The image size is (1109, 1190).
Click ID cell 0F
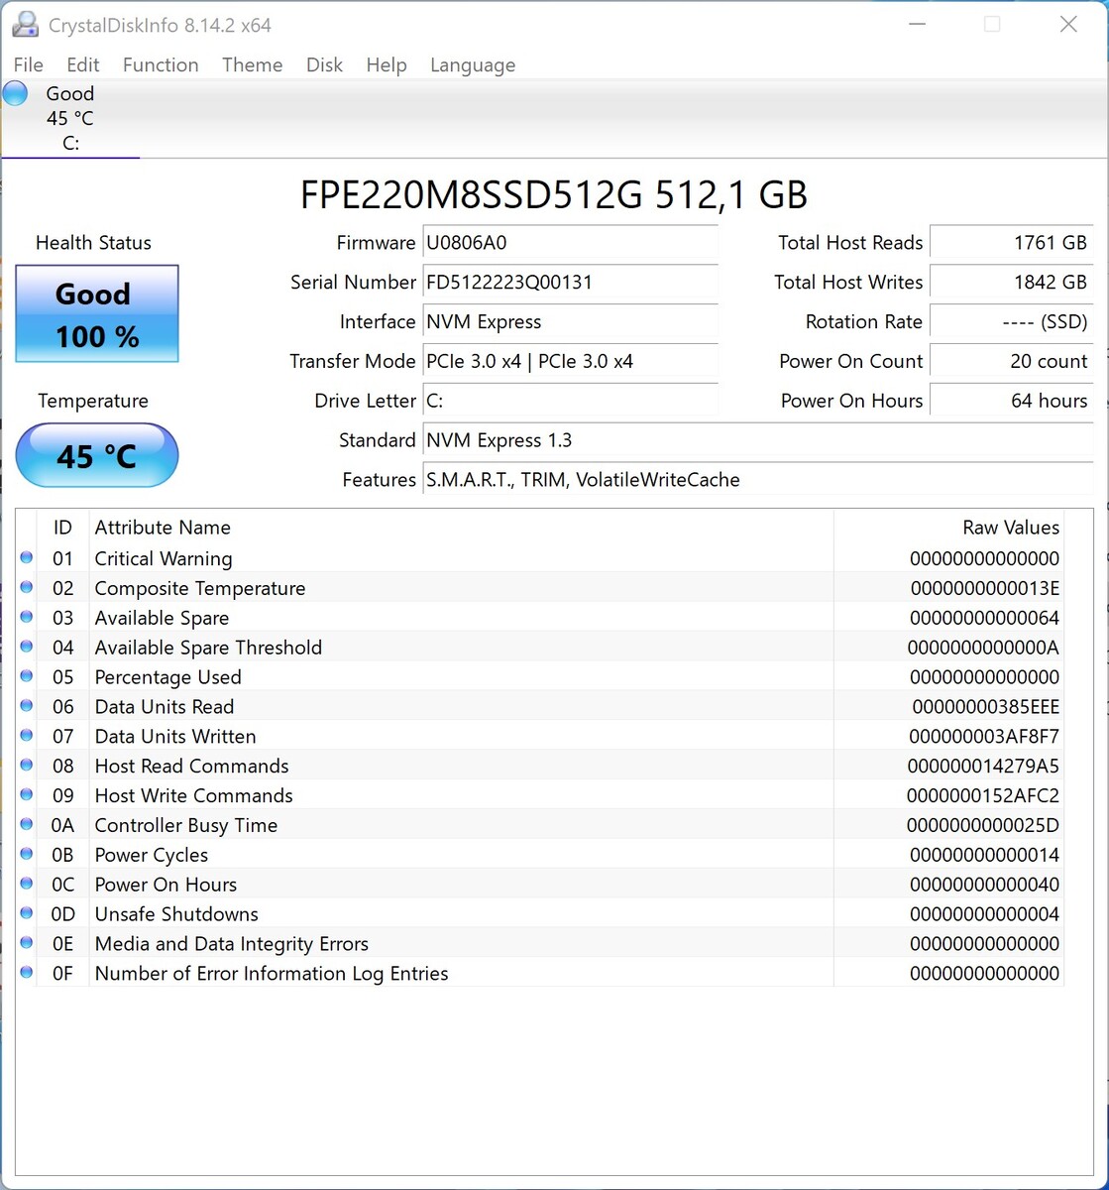point(62,974)
